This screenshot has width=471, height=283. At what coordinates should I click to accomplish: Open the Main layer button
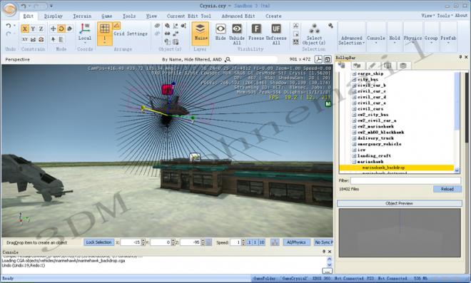click(x=201, y=34)
